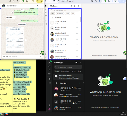Open Advertise megaphone in light WhatsApp sidebar
127x116 pixels.
pyautogui.click(x=46, y=24)
